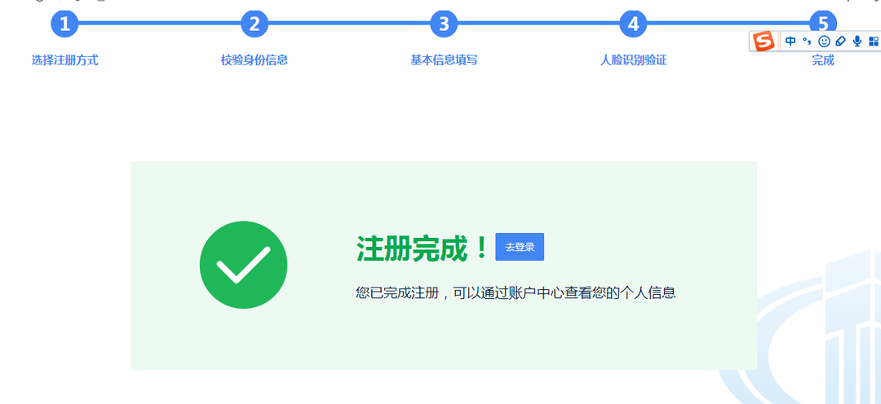Click the 您已完成注册 description text
Image resolution: width=881 pixels, height=404 pixels.
point(516,293)
